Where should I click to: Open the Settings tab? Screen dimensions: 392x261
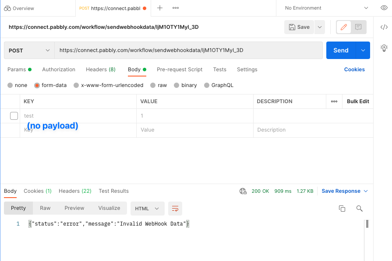pyautogui.click(x=247, y=70)
